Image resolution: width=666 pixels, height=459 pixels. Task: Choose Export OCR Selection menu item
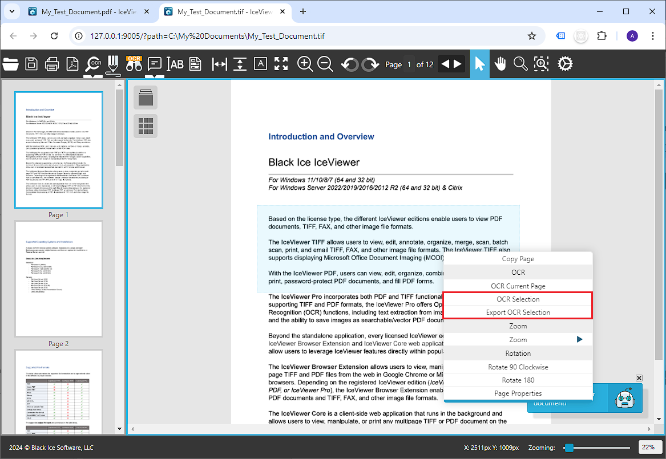[518, 312]
